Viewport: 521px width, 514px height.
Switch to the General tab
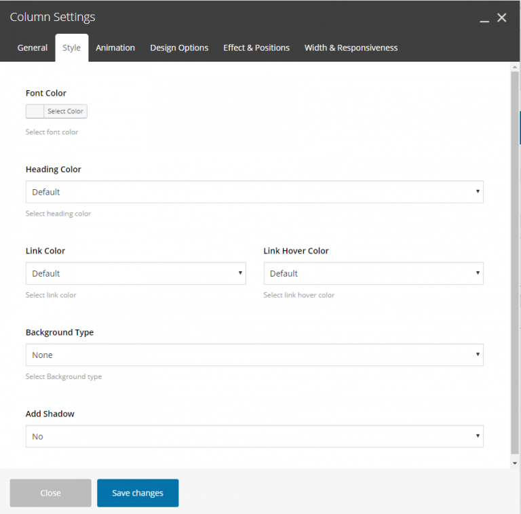(x=33, y=47)
